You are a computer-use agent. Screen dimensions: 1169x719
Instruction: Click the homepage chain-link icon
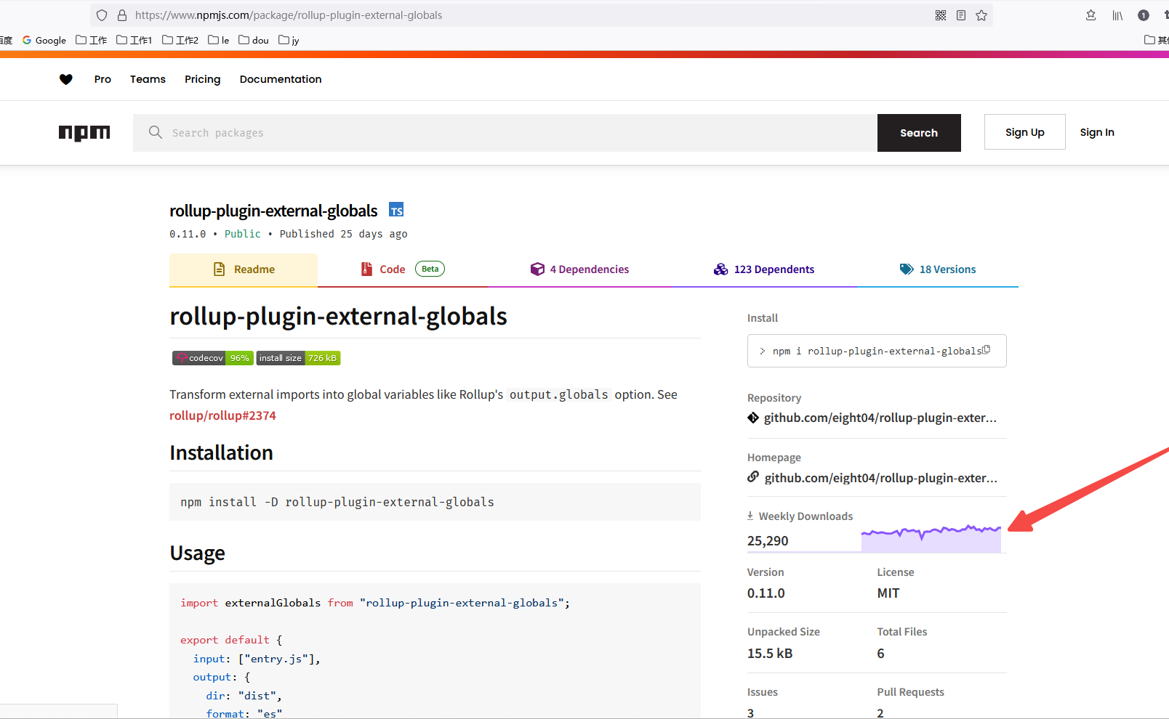[752, 477]
